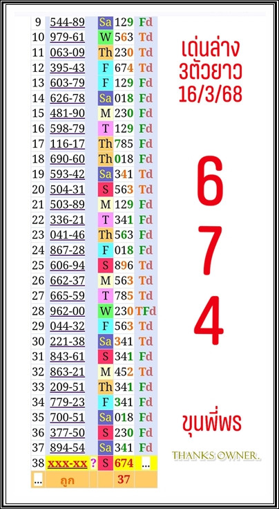279x509 pixels.
Task: Select the pink T cell in row 16
Action: 106,129
